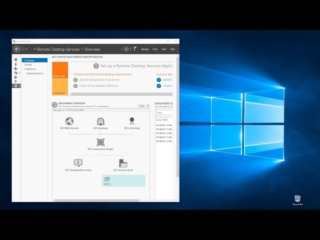Click Add RD Virtualization Host servers

coord(99,80)
